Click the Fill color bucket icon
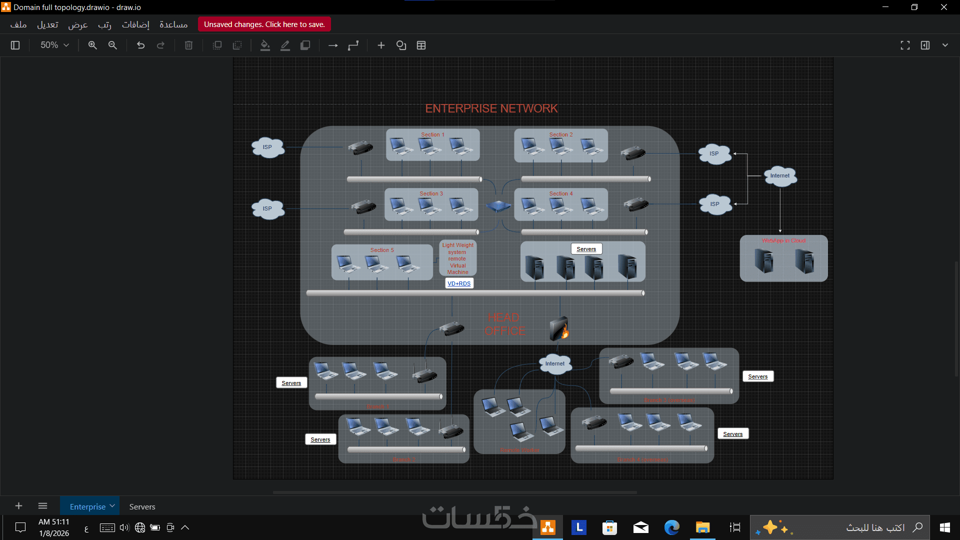 [x=265, y=45]
